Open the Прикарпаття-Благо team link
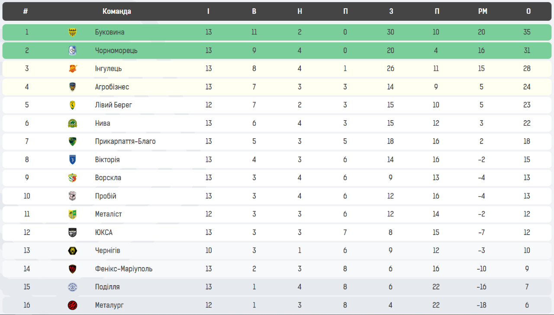The image size is (554, 315). (x=125, y=141)
